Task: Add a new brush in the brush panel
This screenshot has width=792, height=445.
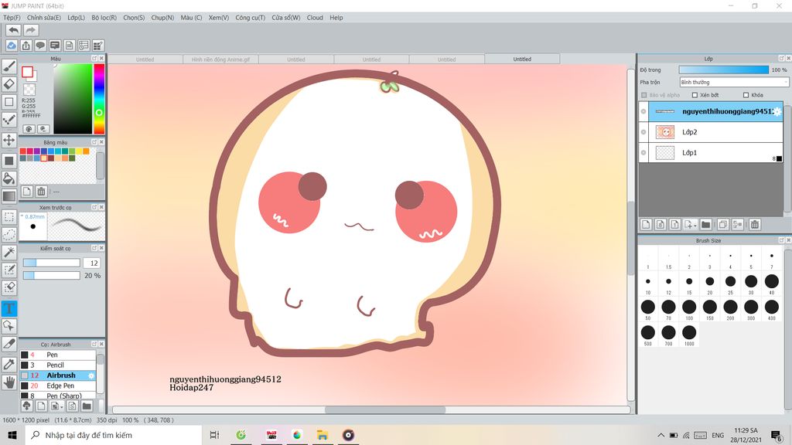Action: [x=41, y=406]
